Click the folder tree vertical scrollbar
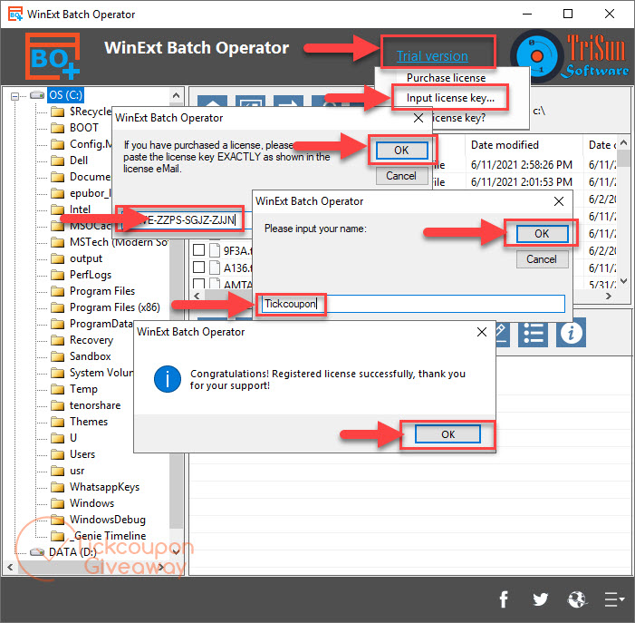Image resolution: width=635 pixels, height=623 pixels. (176, 325)
